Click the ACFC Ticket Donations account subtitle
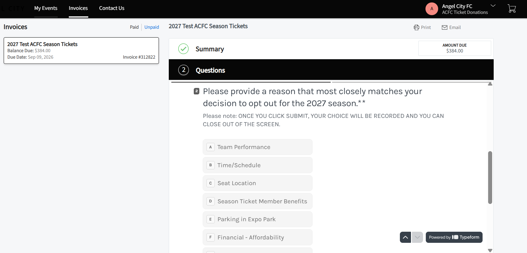This screenshot has height=253, width=527. [465, 12]
